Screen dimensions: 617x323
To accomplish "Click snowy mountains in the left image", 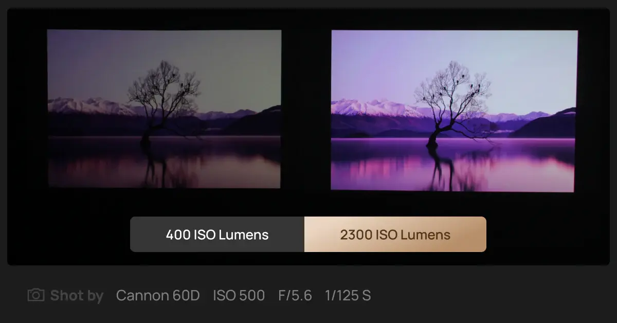I will pos(93,106).
